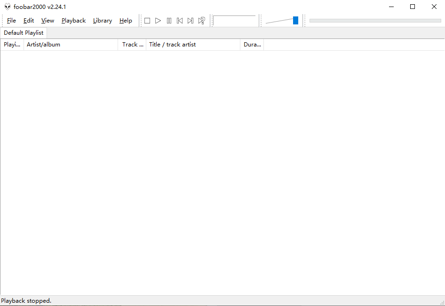This screenshot has width=445, height=306.
Task: Play a random track
Action: [201, 21]
